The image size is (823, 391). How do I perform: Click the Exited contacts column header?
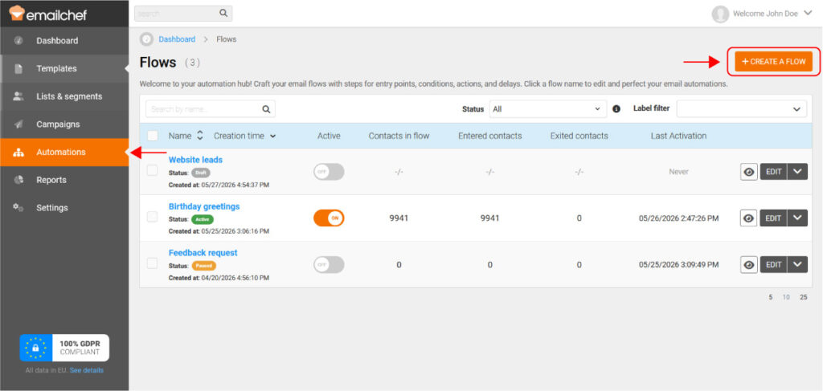(x=579, y=136)
